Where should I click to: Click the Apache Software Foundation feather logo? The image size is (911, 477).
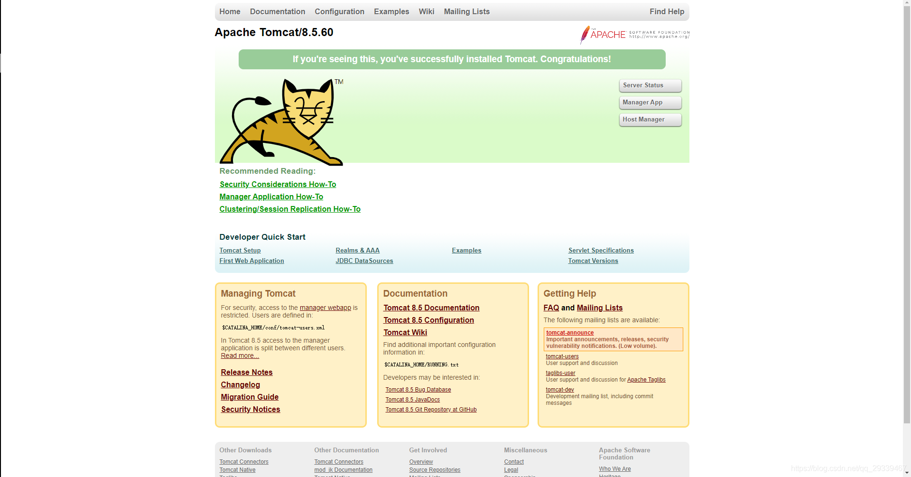click(x=635, y=35)
